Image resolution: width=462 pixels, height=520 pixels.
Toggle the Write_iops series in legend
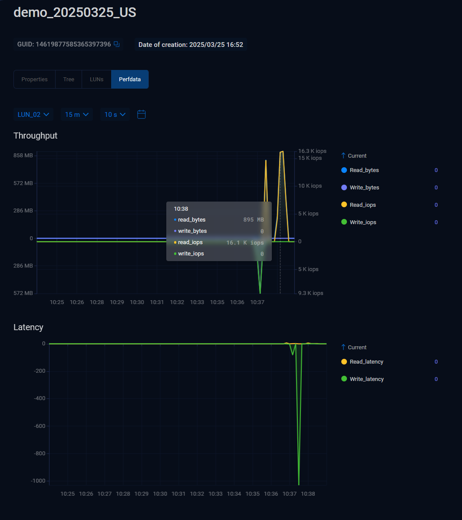(x=363, y=222)
